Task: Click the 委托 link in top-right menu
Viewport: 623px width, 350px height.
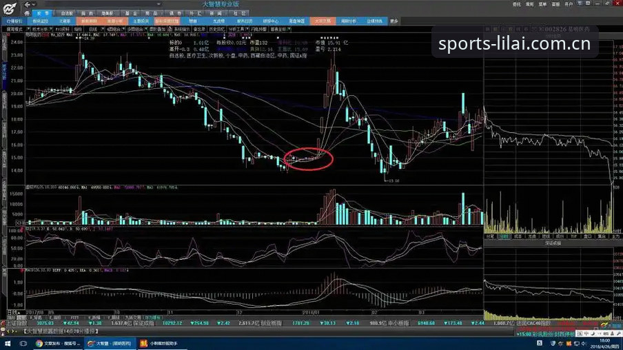Action: point(516,4)
